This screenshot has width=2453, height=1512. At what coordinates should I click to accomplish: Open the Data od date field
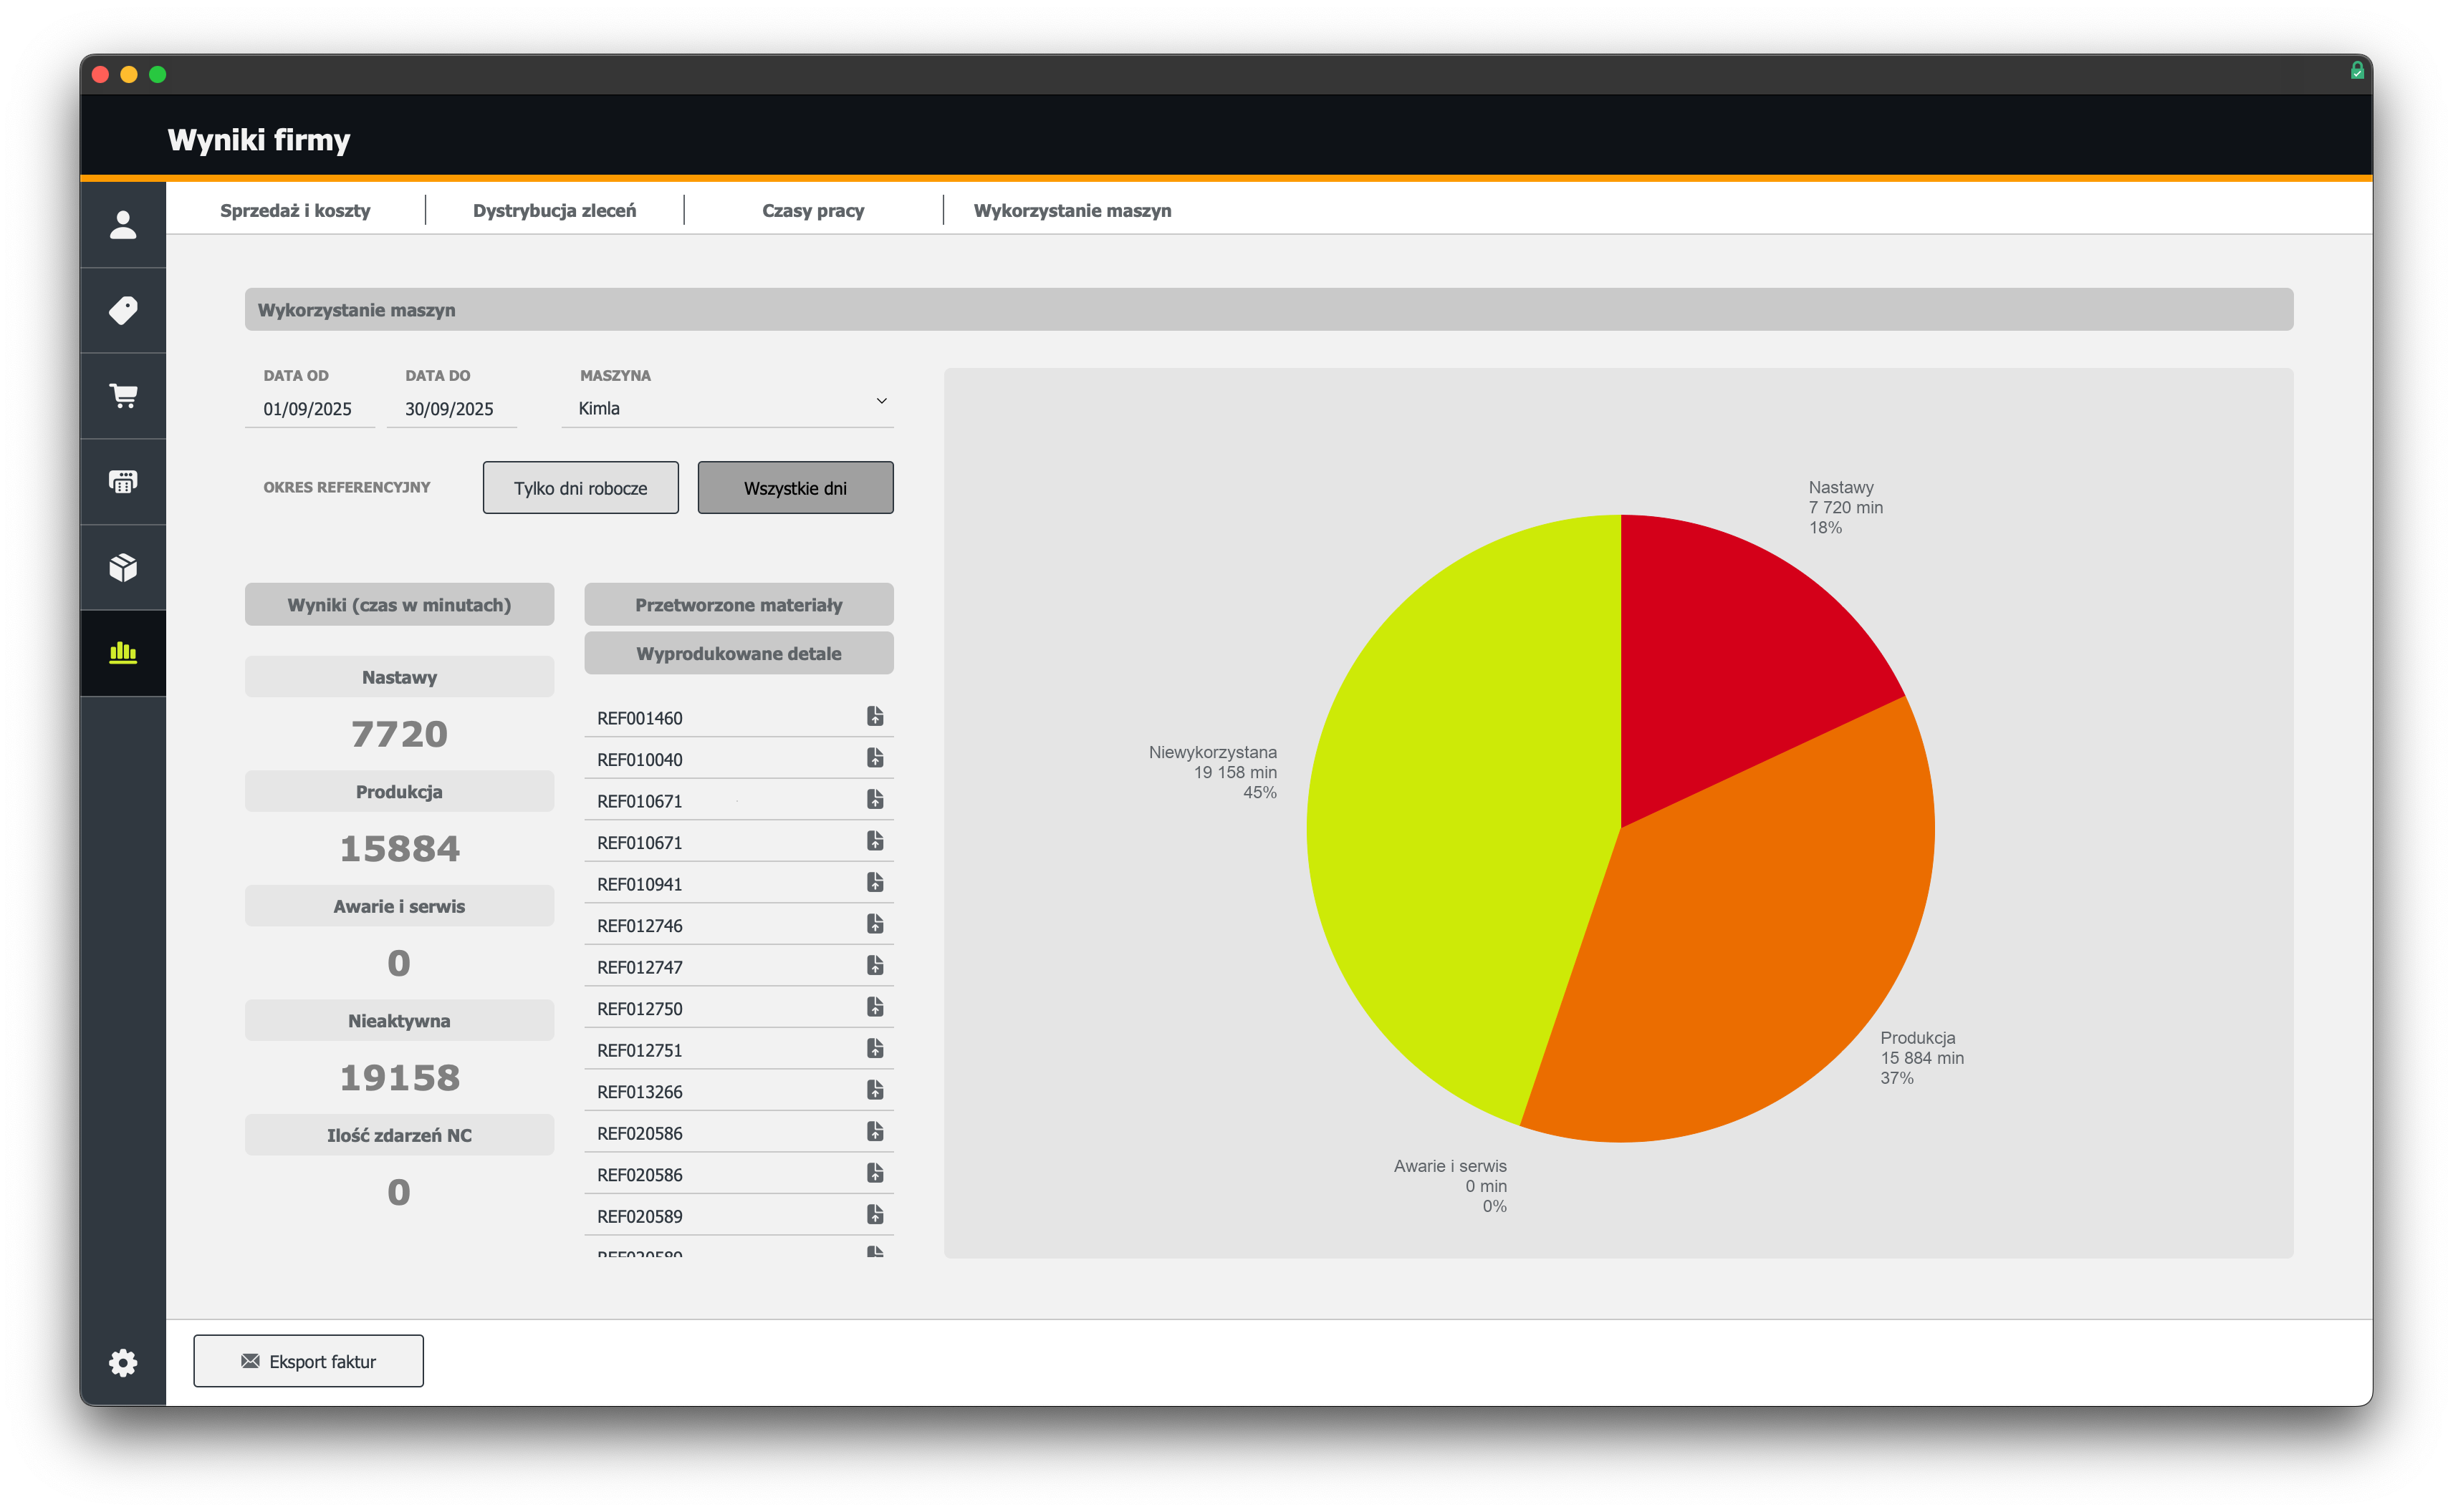click(308, 409)
